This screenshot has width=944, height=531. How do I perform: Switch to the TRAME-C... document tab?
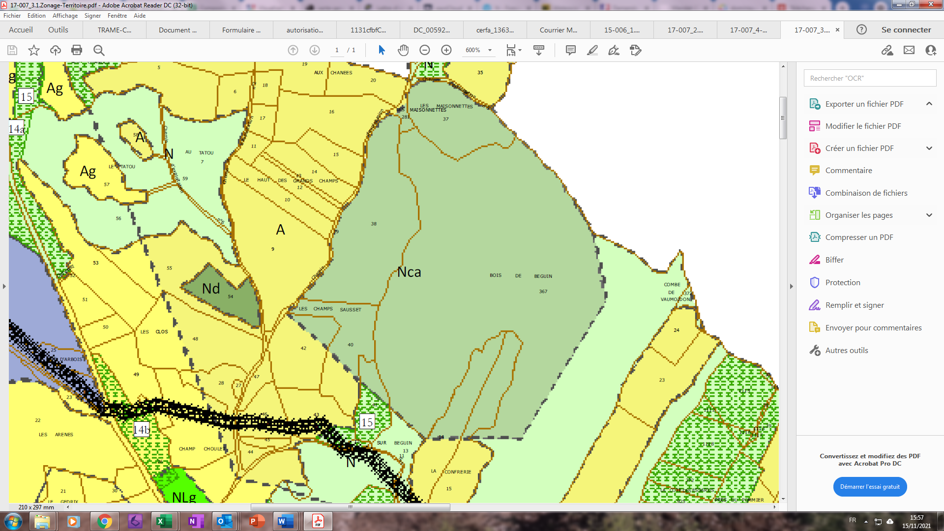(x=115, y=30)
